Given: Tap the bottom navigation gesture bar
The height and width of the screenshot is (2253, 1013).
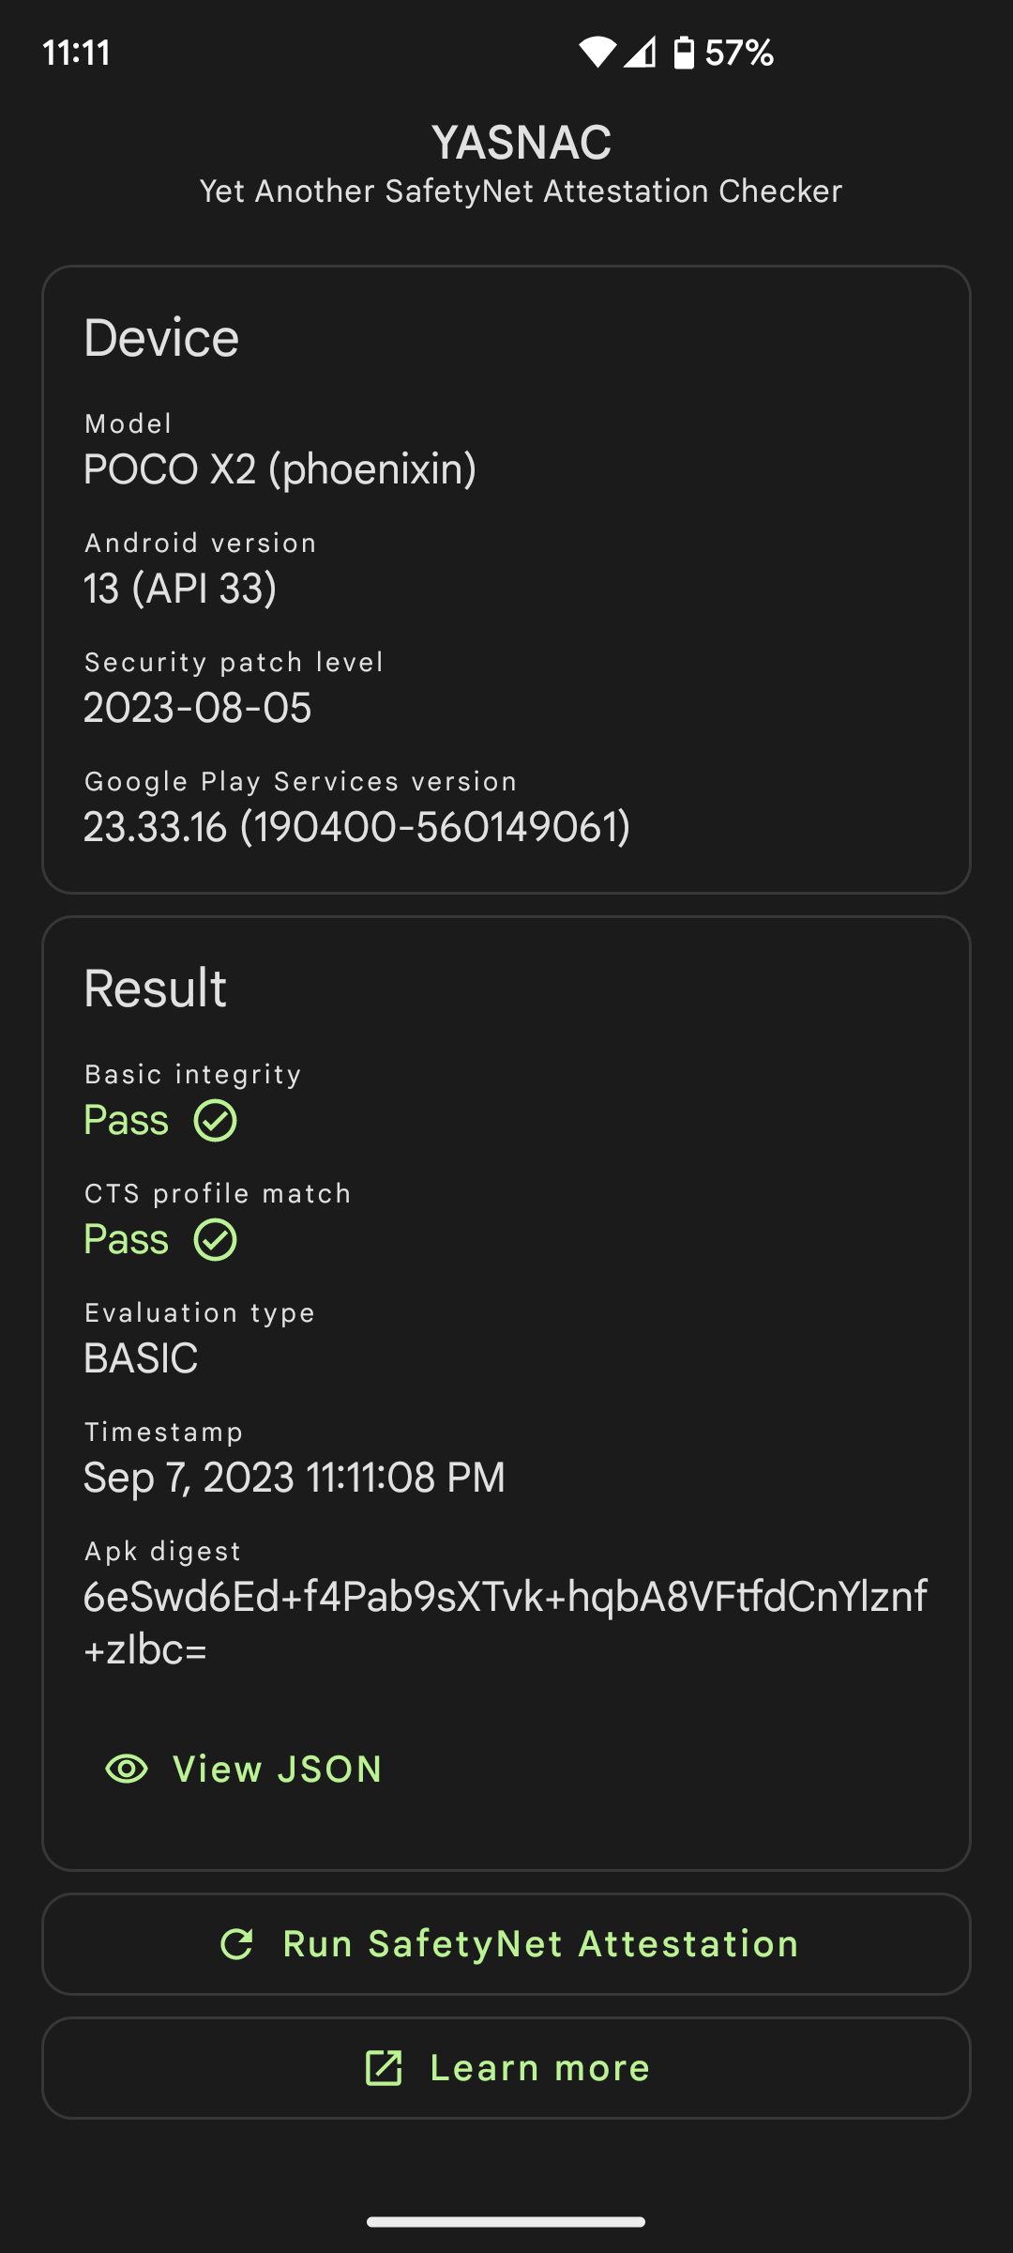Looking at the screenshot, I should coord(506,2221).
